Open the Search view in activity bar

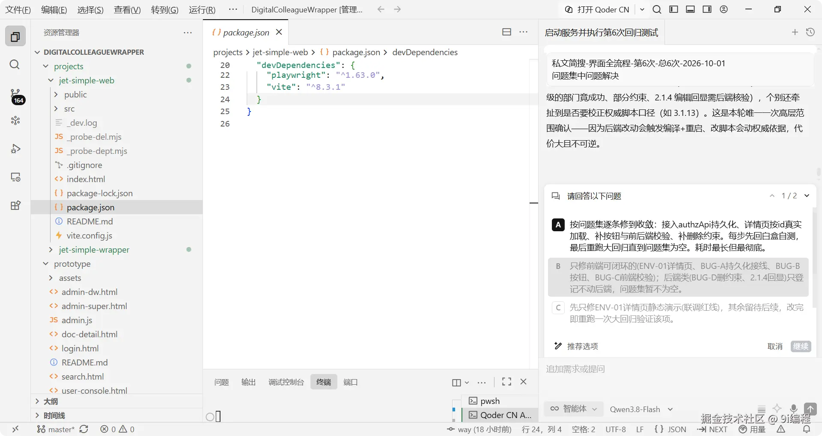[15, 65]
